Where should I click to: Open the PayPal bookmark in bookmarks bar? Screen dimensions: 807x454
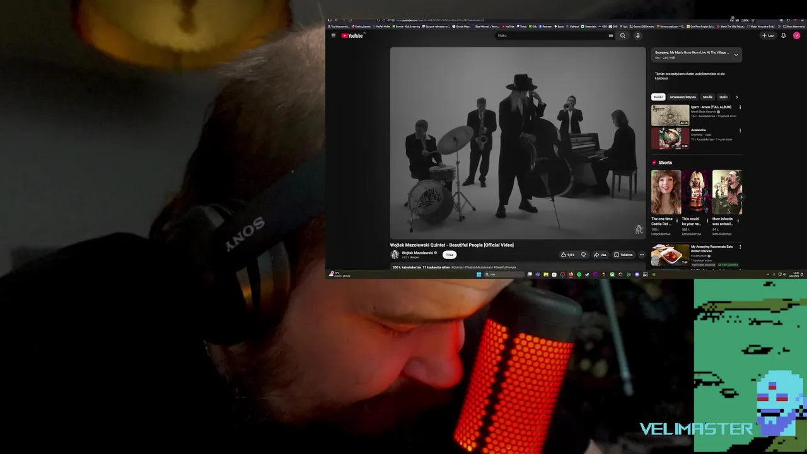tap(382, 26)
